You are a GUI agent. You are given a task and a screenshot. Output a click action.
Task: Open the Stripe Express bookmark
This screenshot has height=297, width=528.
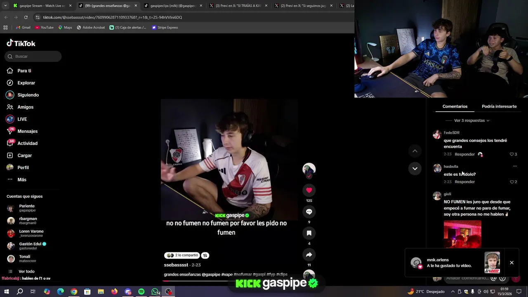(x=165, y=28)
